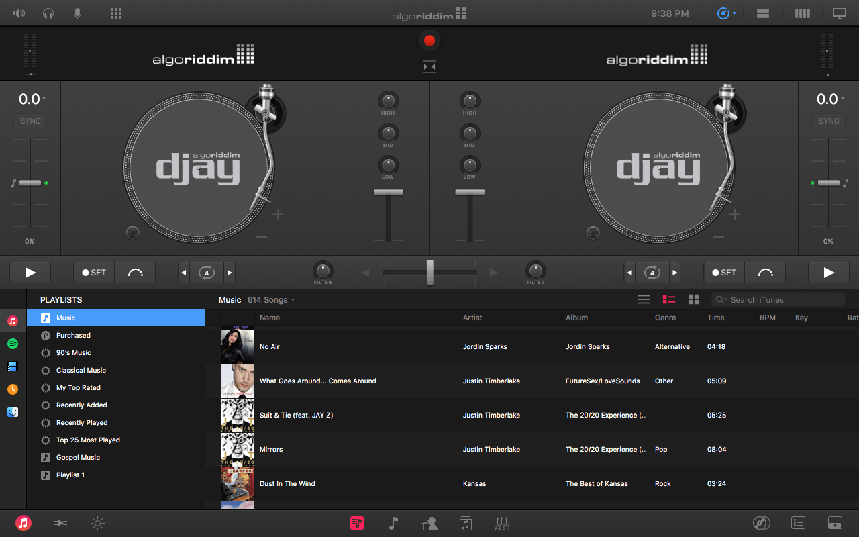This screenshot has height=537, width=859.
Task: Browse by genres guitars icon in bottom bar
Action: [502, 523]
